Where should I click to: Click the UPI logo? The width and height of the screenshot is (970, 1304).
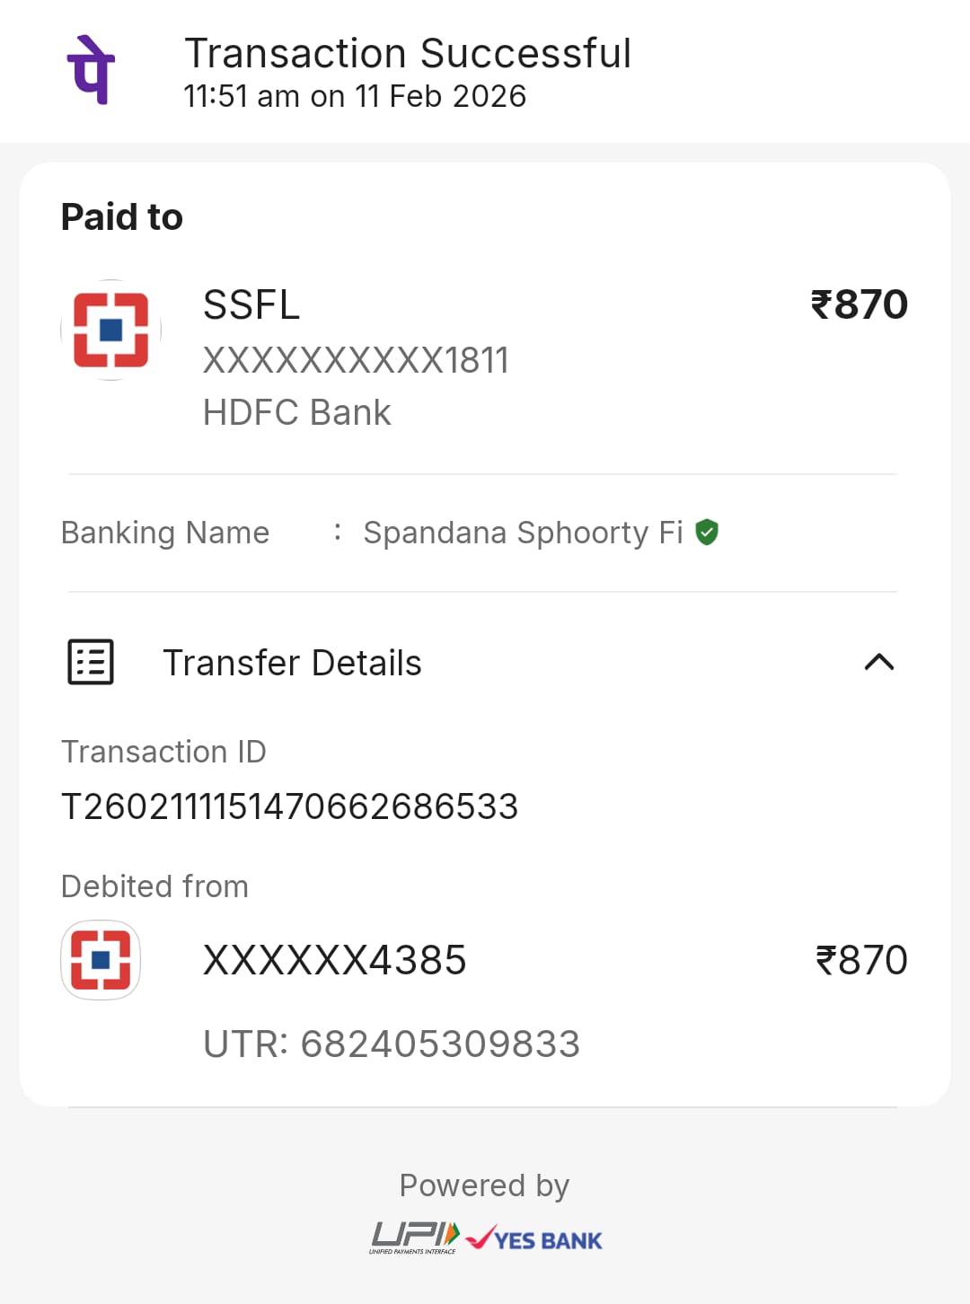[x=414, y=1238]
